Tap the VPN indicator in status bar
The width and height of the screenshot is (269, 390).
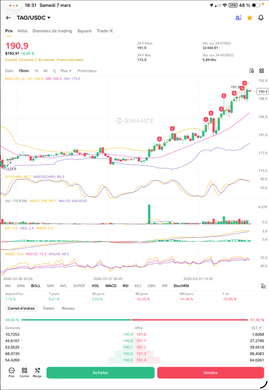click(233, 5)
